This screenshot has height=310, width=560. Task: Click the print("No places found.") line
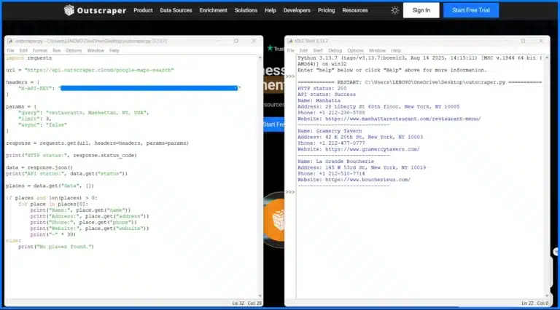56,247
